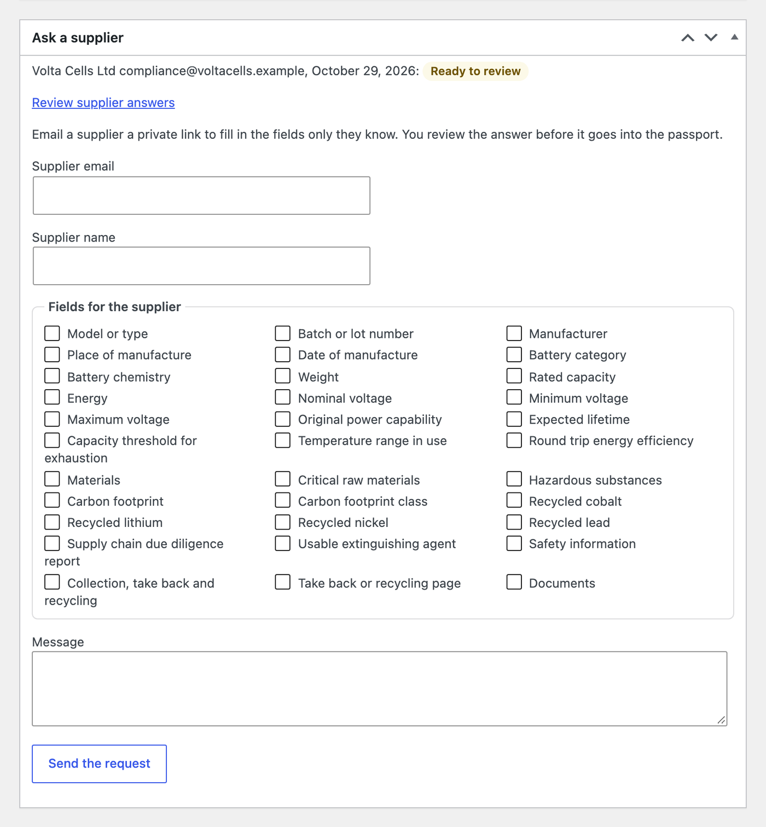
Task: Check the Model or type checkbox
Action: tap(52, 333)
